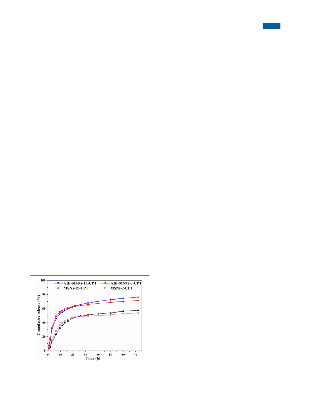Click the x-axis tick label 30
This screenshot has width=310, height=406.
86,355
